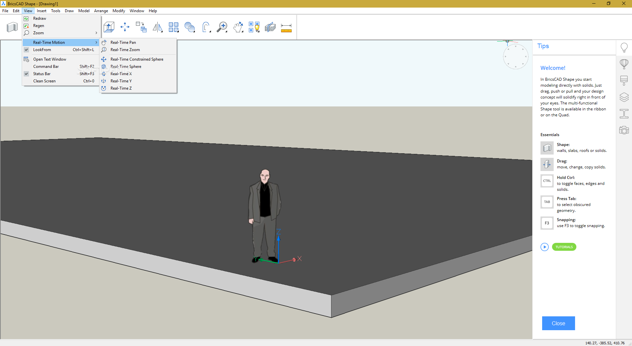Click the TAB key tip icon
632x346 pixels.
pos(547,202)
